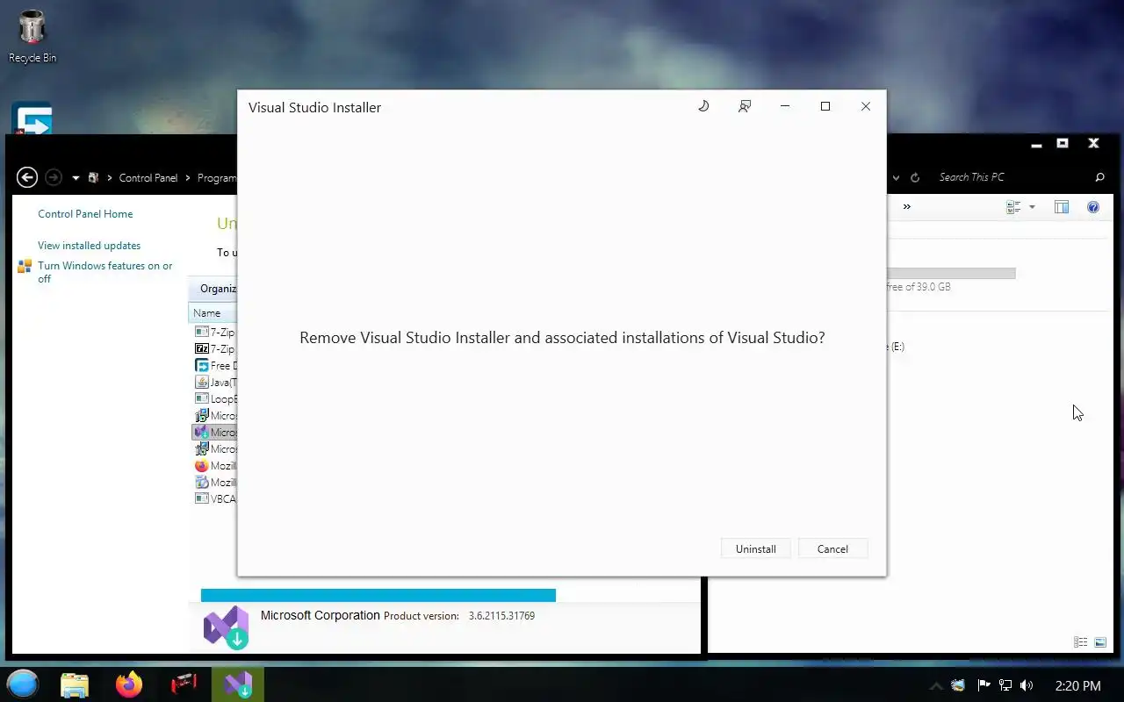
Task: Open Help in the This PC toolbar
Action: coord(1093,207)
